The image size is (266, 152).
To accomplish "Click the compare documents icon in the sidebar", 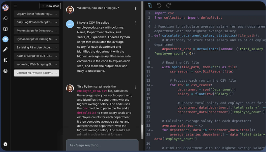I will [x=5, y=60].
